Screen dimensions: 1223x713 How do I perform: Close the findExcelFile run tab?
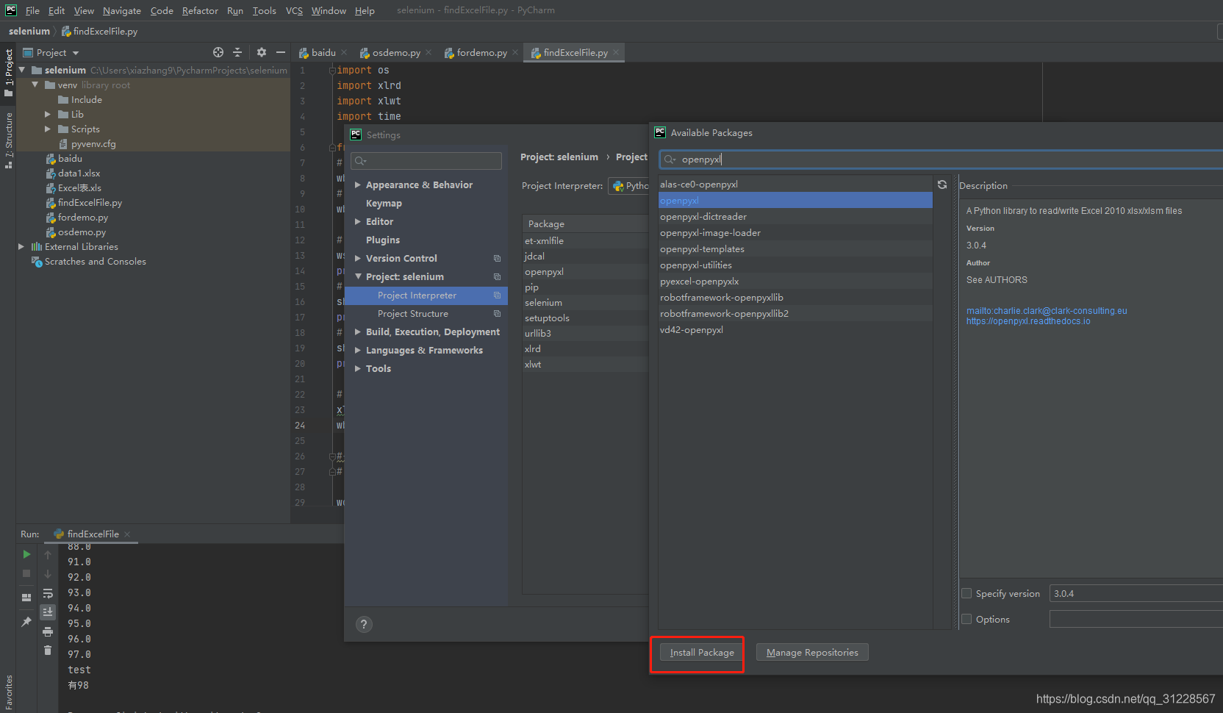tap(127, 534)
